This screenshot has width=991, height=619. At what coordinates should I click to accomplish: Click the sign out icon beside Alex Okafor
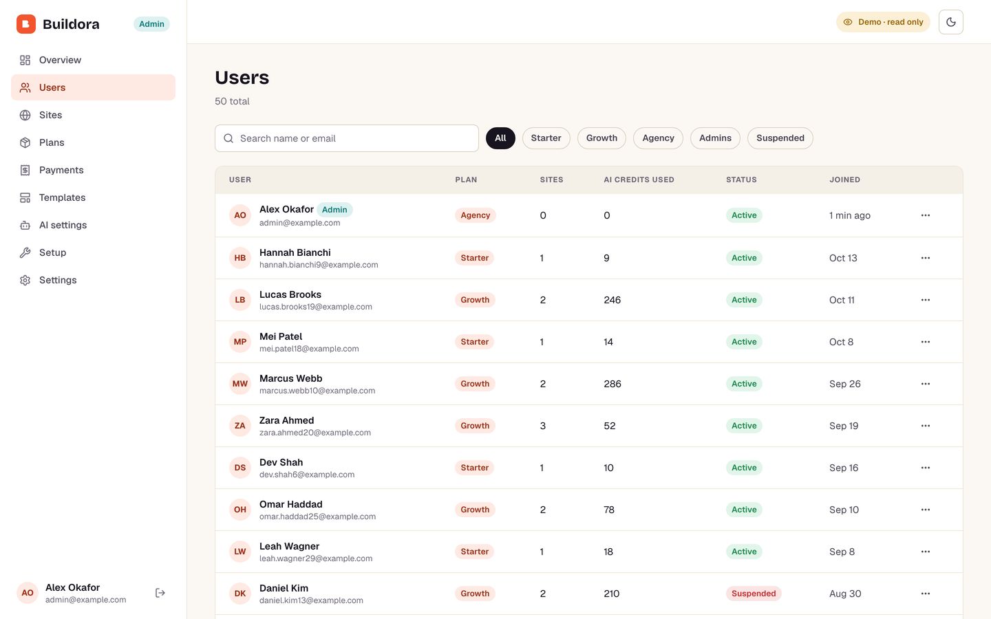(160, 593)
